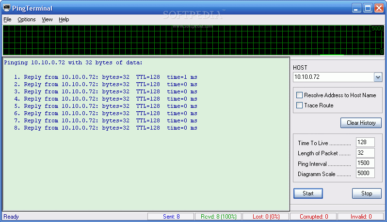The image size is (387, 222).
Task: Click the 'Pinging 10.10.0.72 with 32 bytes' line
Action: pyautogui.click(x=73, y=62)
